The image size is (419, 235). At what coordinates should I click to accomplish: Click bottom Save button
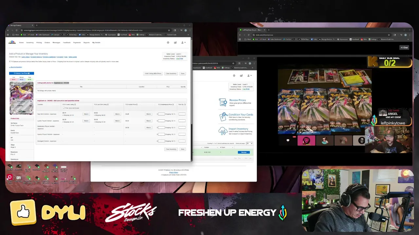pos(183,149)
